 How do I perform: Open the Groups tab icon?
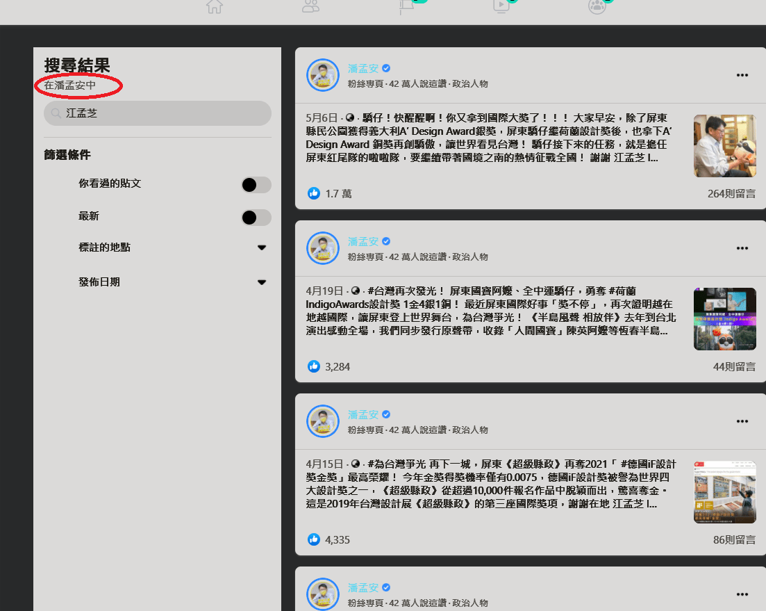(597, 6)
